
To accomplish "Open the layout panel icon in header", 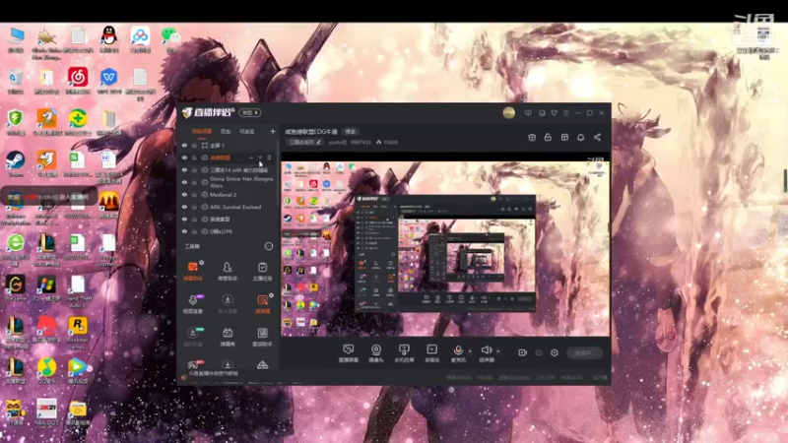I will coord(564,137).
